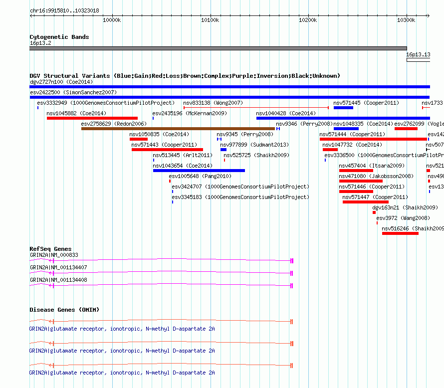Click the GRIN2A|NM_000833 transcript label
The image size is (444, 388).
(54, 255)
